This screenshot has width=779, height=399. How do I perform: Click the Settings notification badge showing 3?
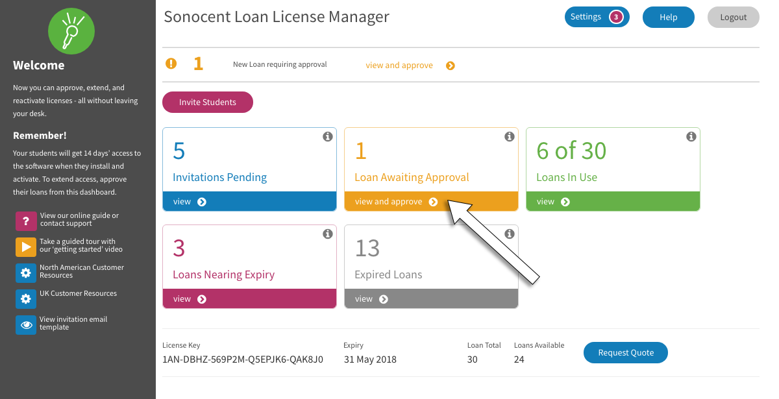[x=615, y=17]
